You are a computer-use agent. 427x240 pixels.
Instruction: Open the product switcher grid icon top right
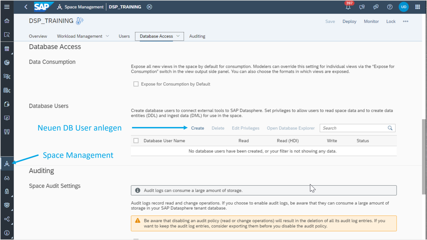coord(418,7)
